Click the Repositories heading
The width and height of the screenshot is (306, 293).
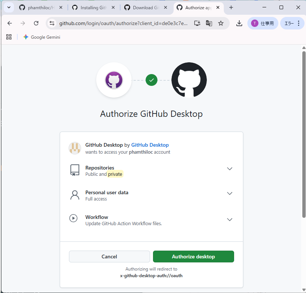pos(100,168)
